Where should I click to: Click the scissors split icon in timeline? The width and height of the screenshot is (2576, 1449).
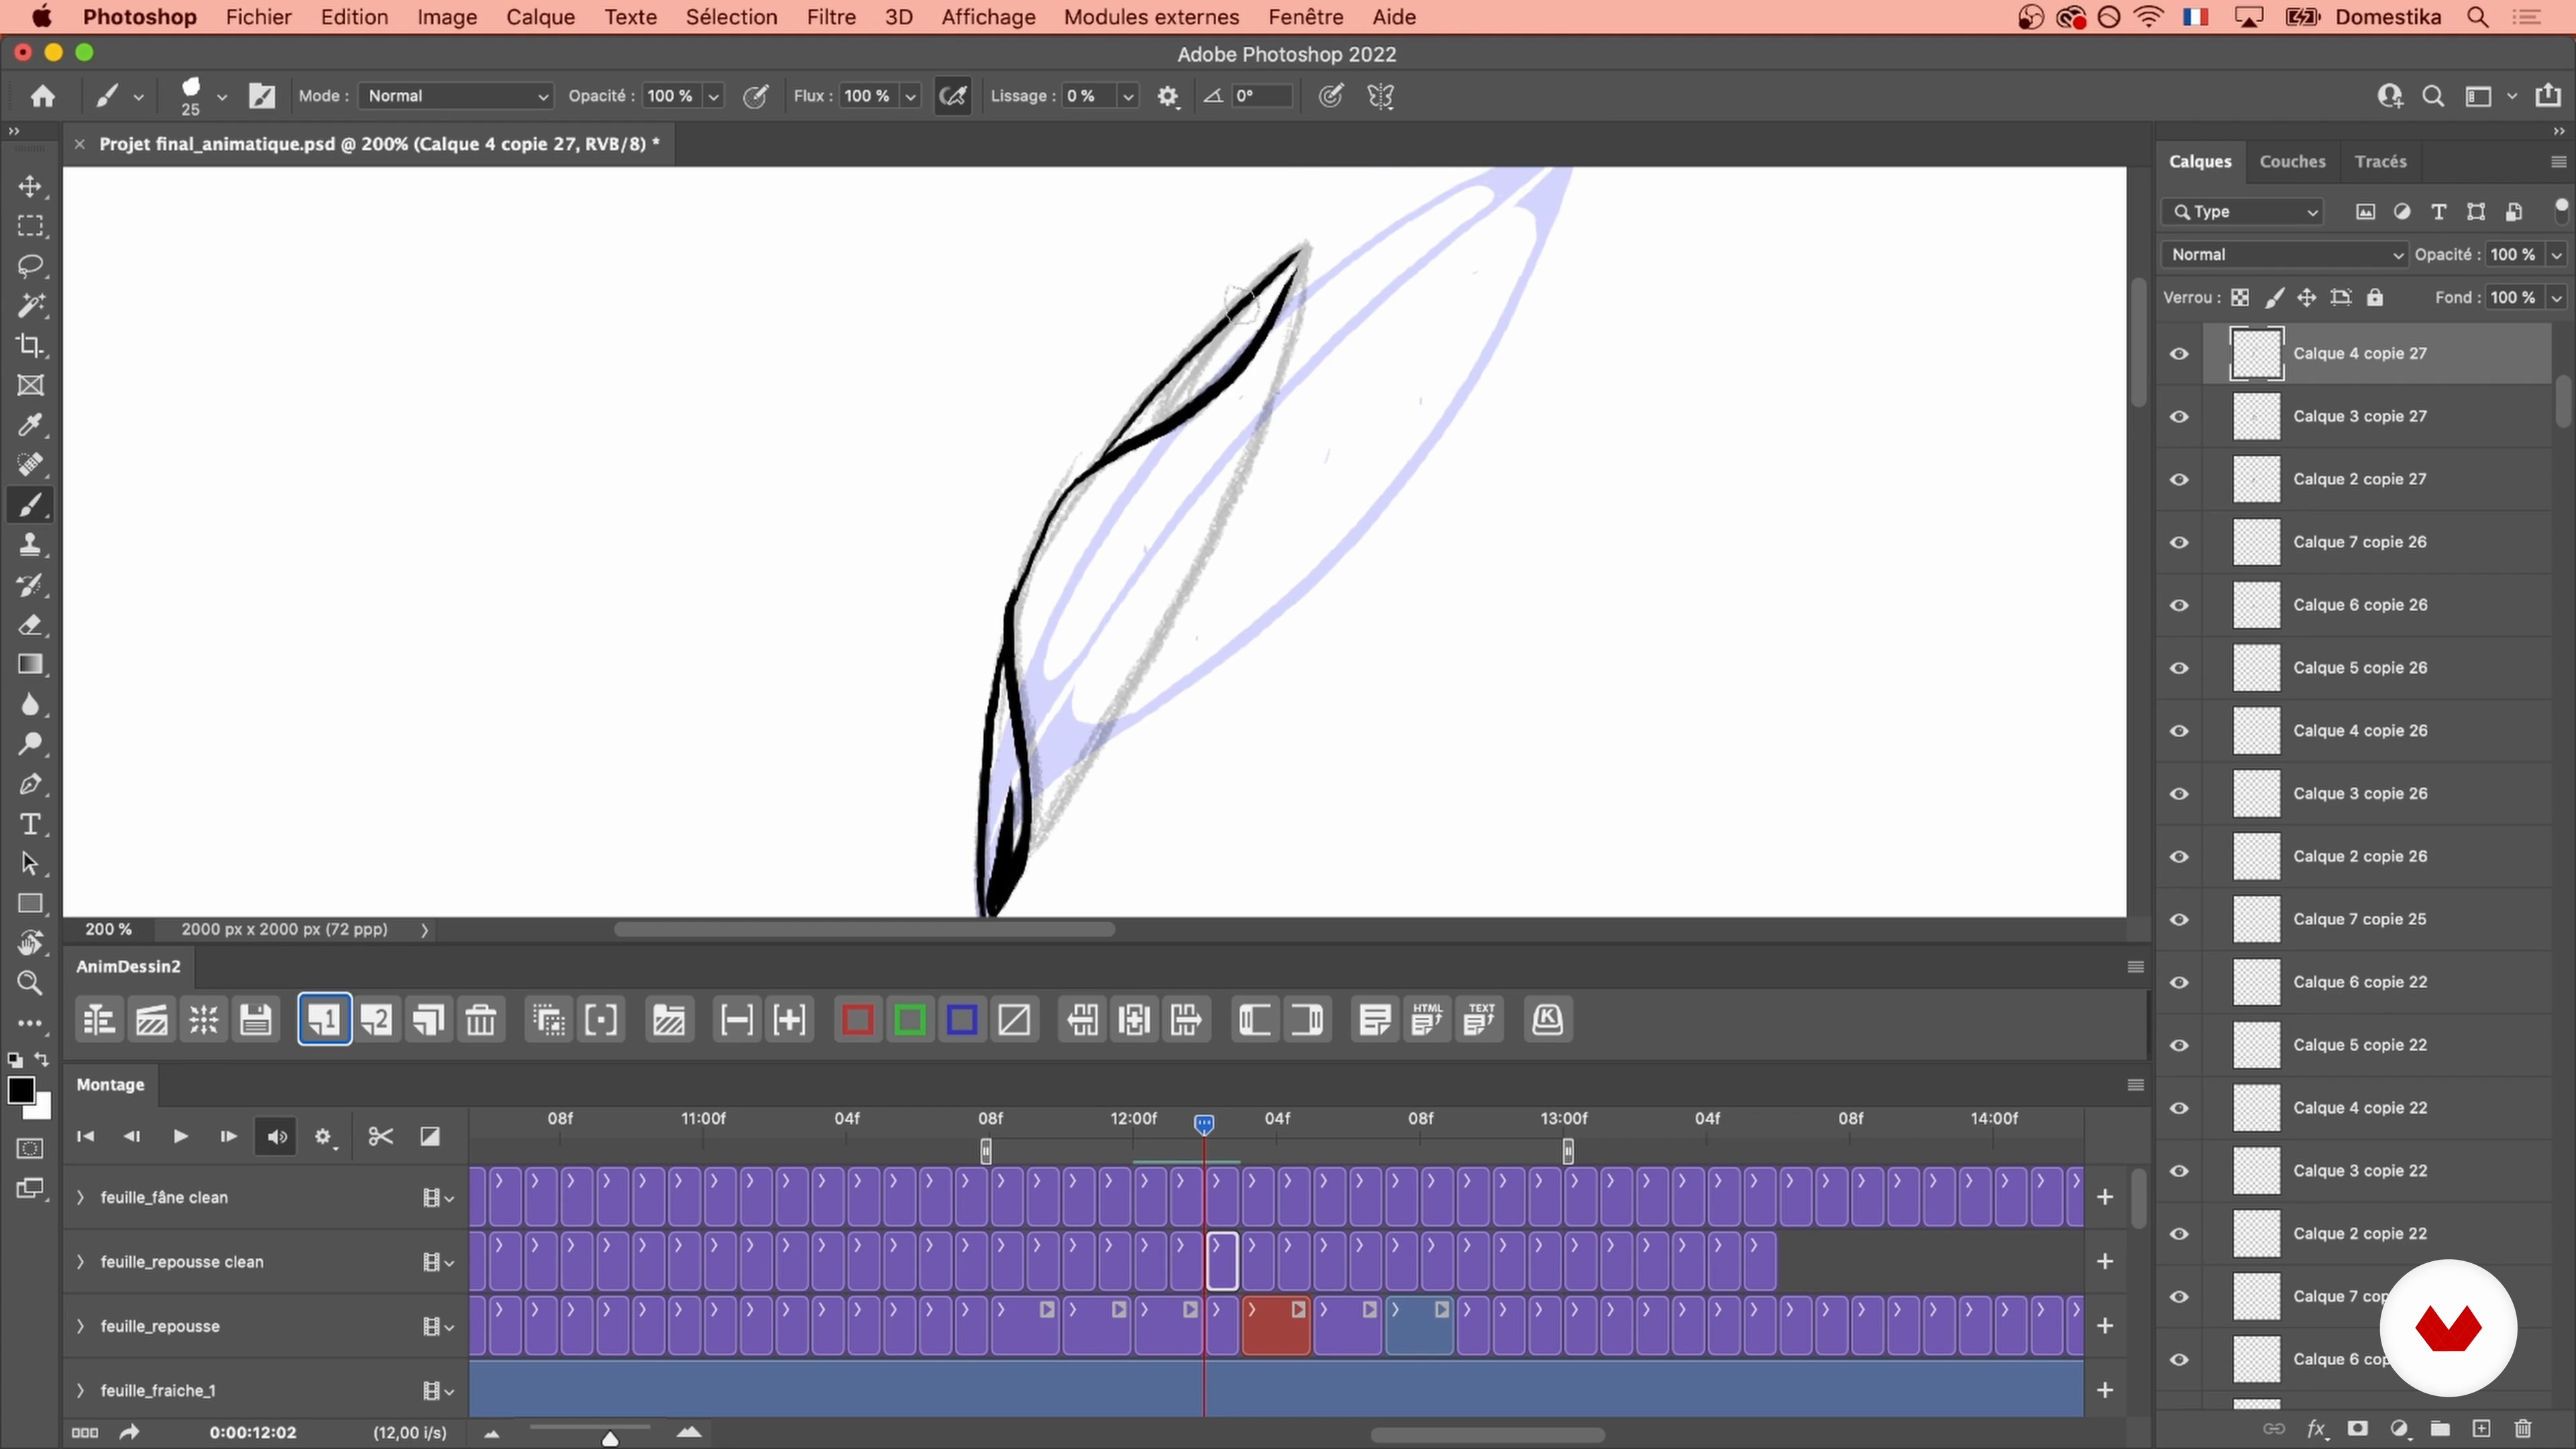pos(380,1137)
